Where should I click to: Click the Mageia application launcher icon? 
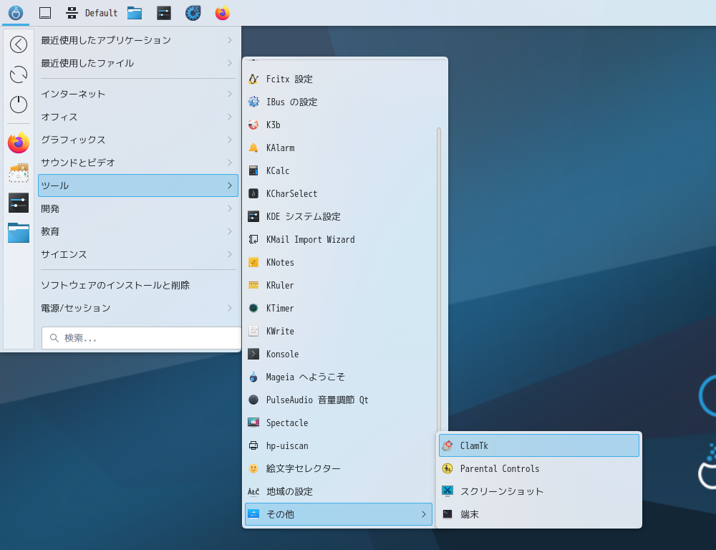click(16, 13)
